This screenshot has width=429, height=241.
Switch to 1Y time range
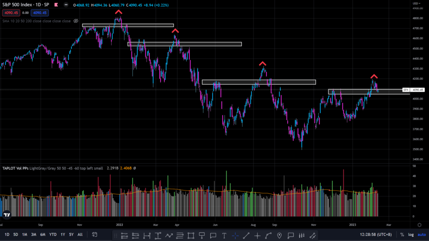63,234
